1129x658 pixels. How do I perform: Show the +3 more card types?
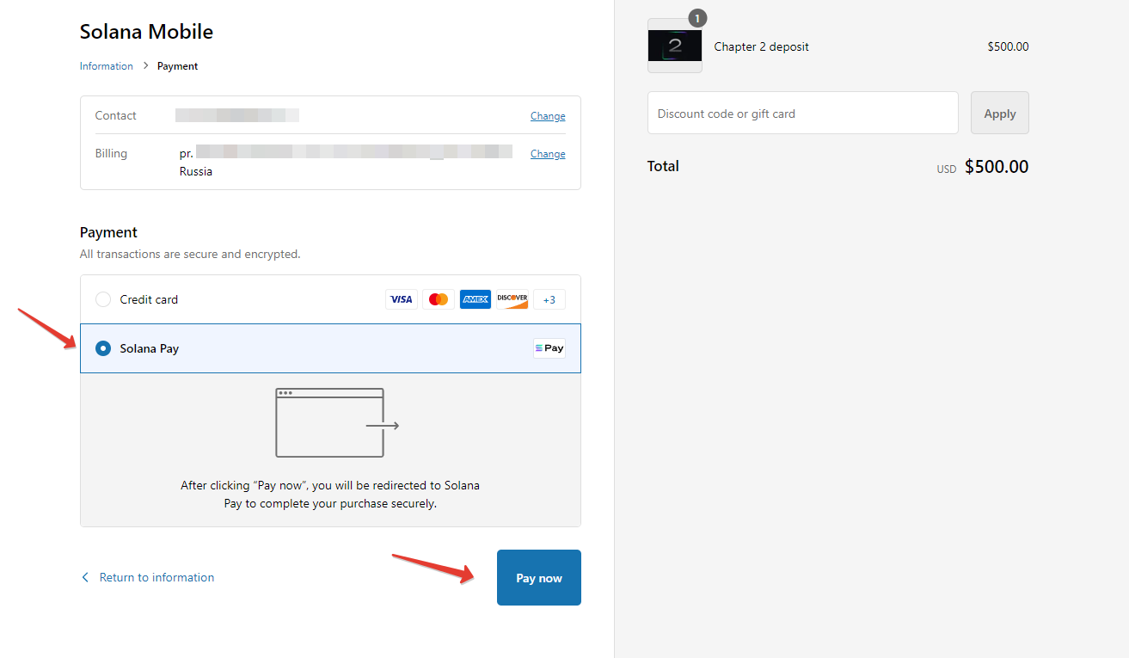549,299
